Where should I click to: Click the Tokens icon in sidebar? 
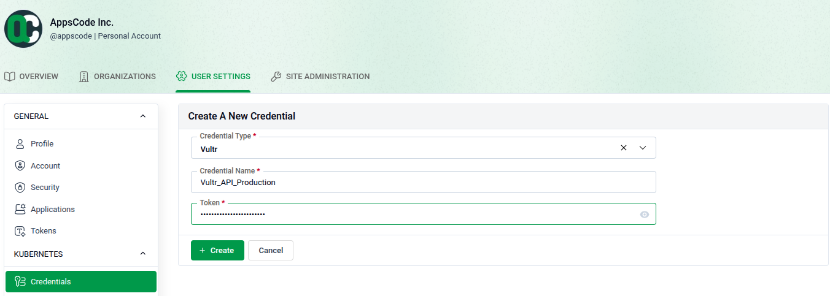click(20, 231)
